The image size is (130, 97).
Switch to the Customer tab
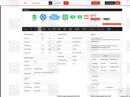25,29
